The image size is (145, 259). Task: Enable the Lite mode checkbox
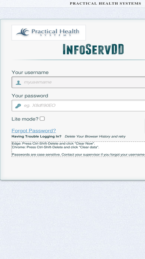(x=42, y=118)
